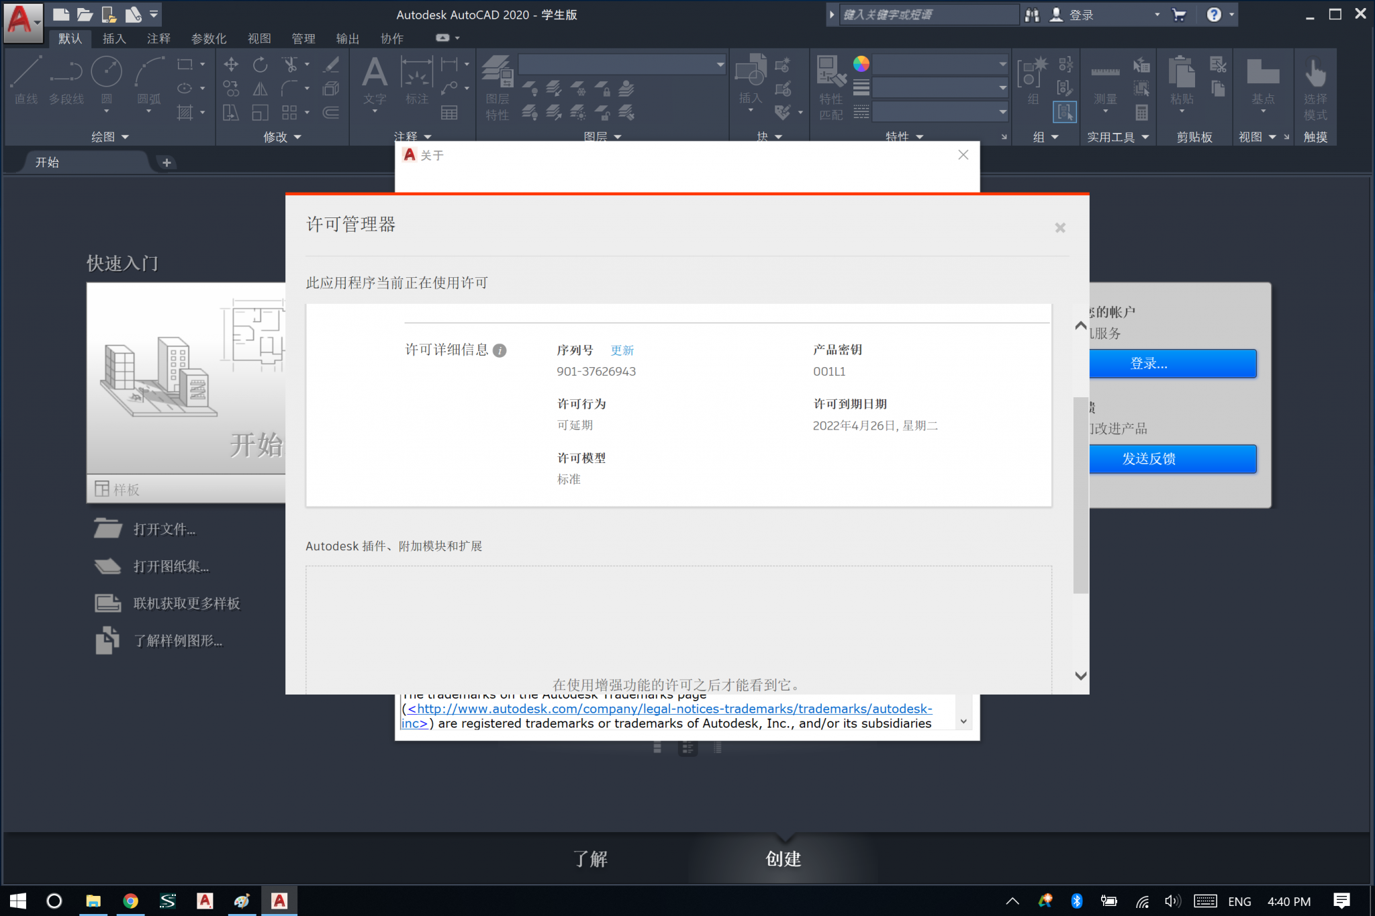Click the Open file icon in quick access toolbar

(x=85, y=14)
